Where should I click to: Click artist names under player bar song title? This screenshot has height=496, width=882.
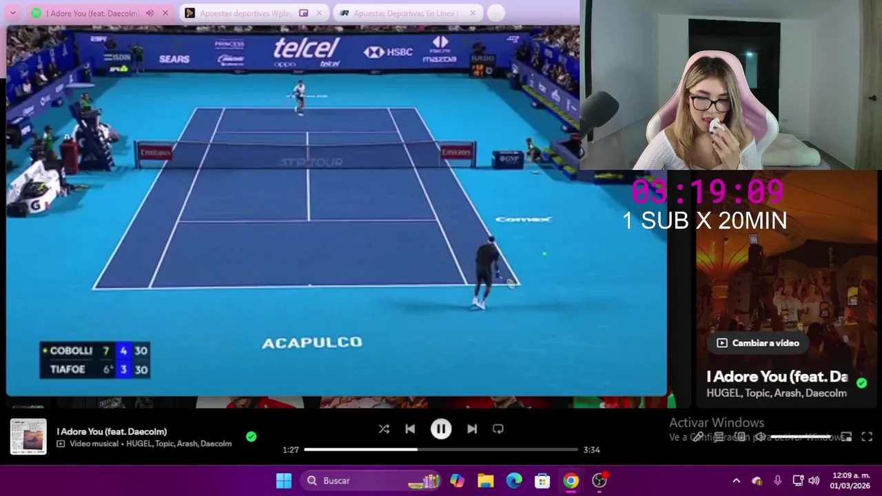point(178,444)
